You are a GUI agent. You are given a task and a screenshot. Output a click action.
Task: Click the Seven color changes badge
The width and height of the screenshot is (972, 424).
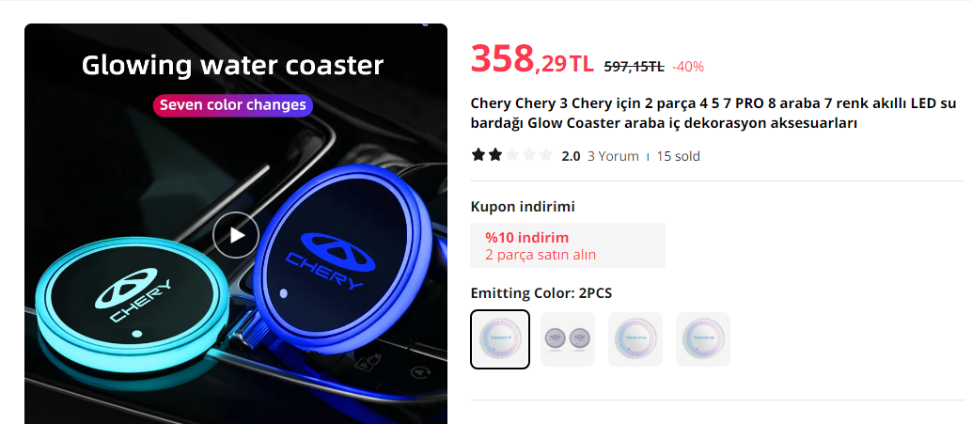pos(233,104)
